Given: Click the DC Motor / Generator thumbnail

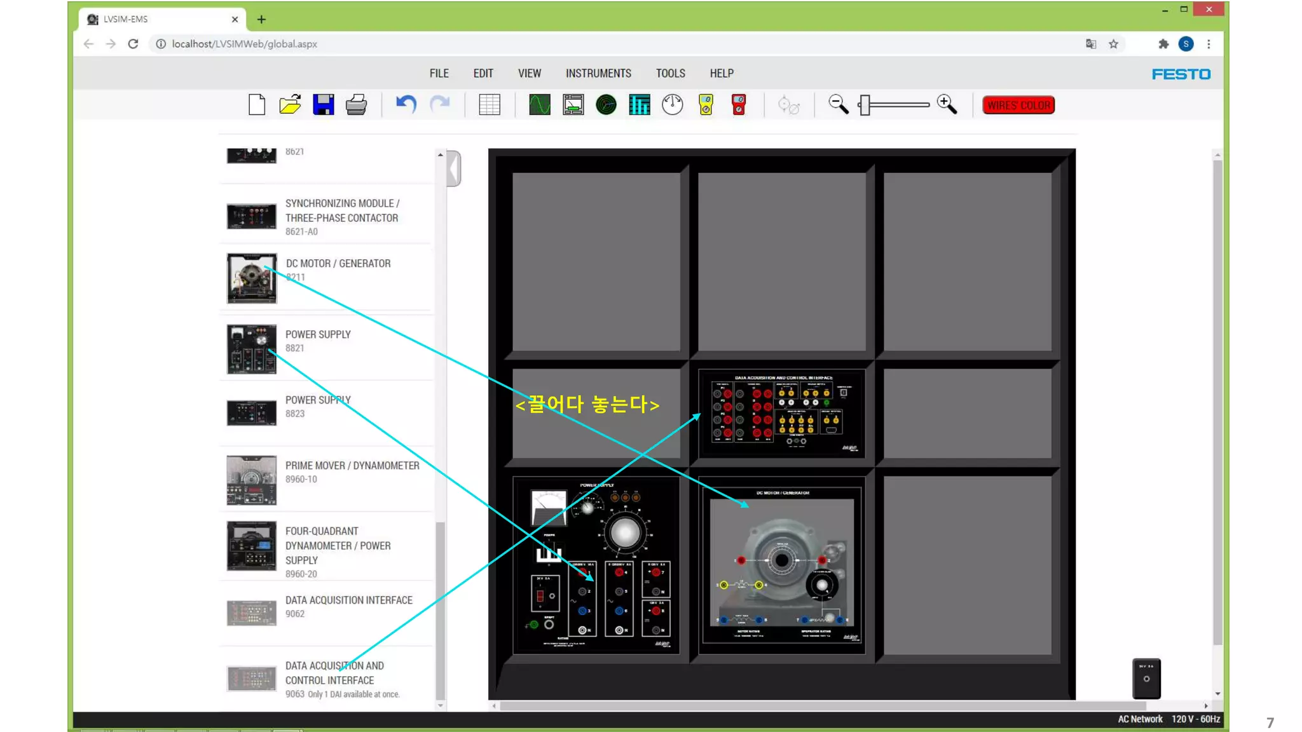Looking at the screenshot, I should tap(252, 278).
